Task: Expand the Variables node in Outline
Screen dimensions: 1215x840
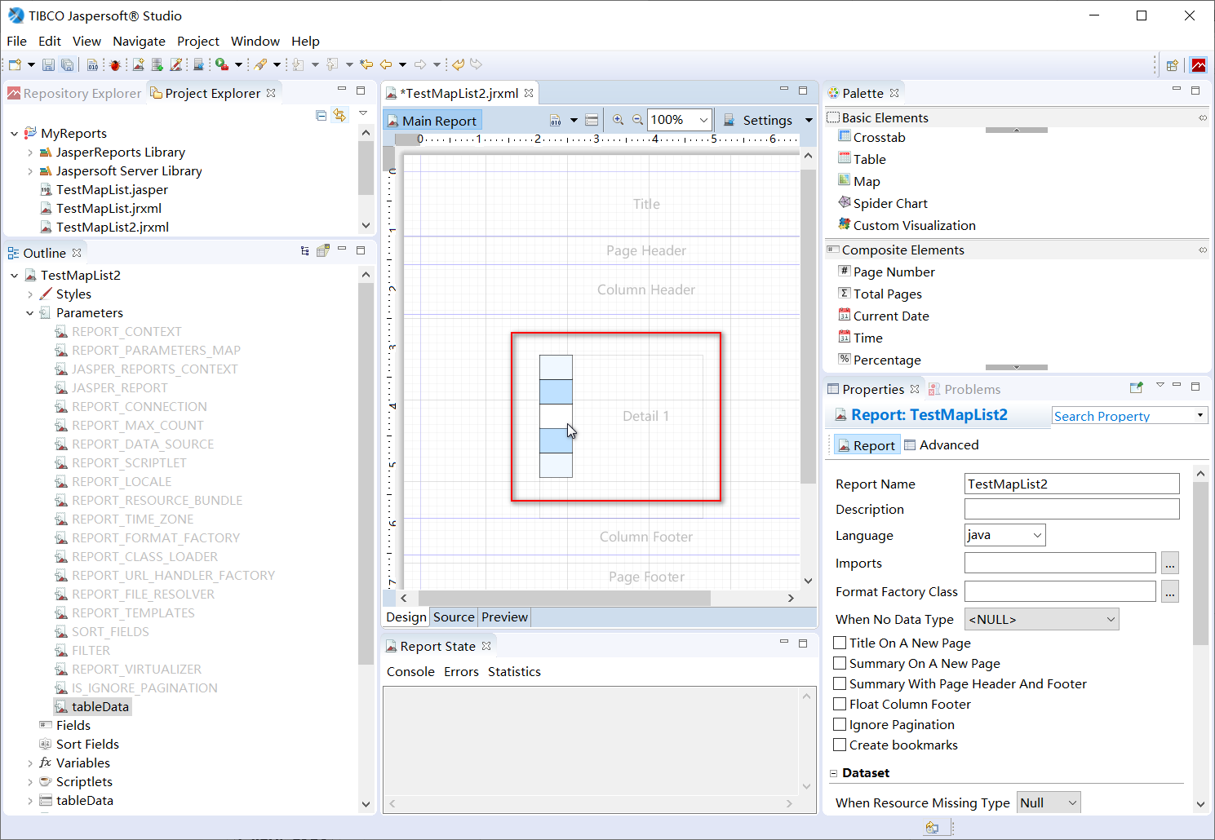Action: pyautogui.click(x=30, y=763)
